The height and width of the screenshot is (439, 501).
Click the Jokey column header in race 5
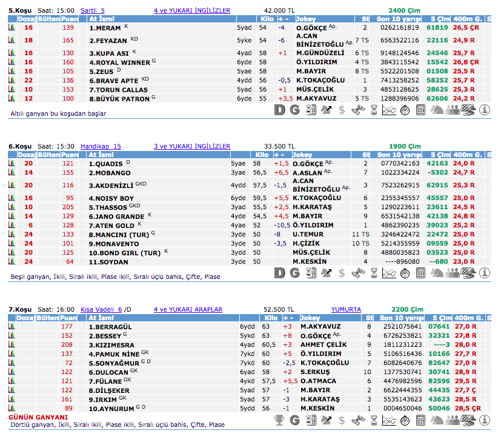(305, 19)
